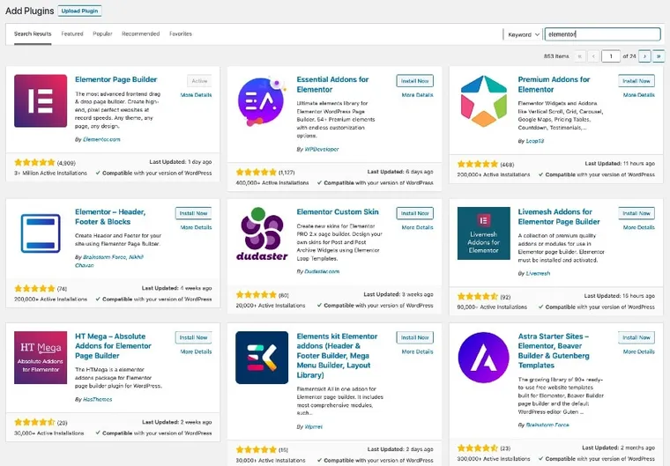Click the '853 items' count text
This screenshot has height=466, width=670.
556,56
